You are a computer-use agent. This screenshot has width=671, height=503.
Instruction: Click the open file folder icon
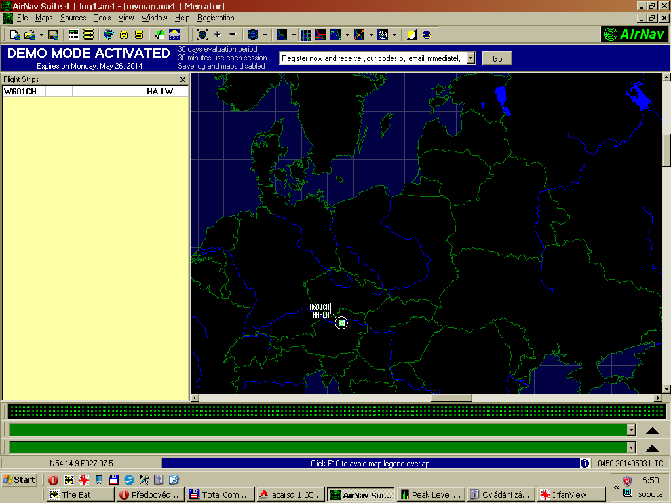[x=29, y=35]
